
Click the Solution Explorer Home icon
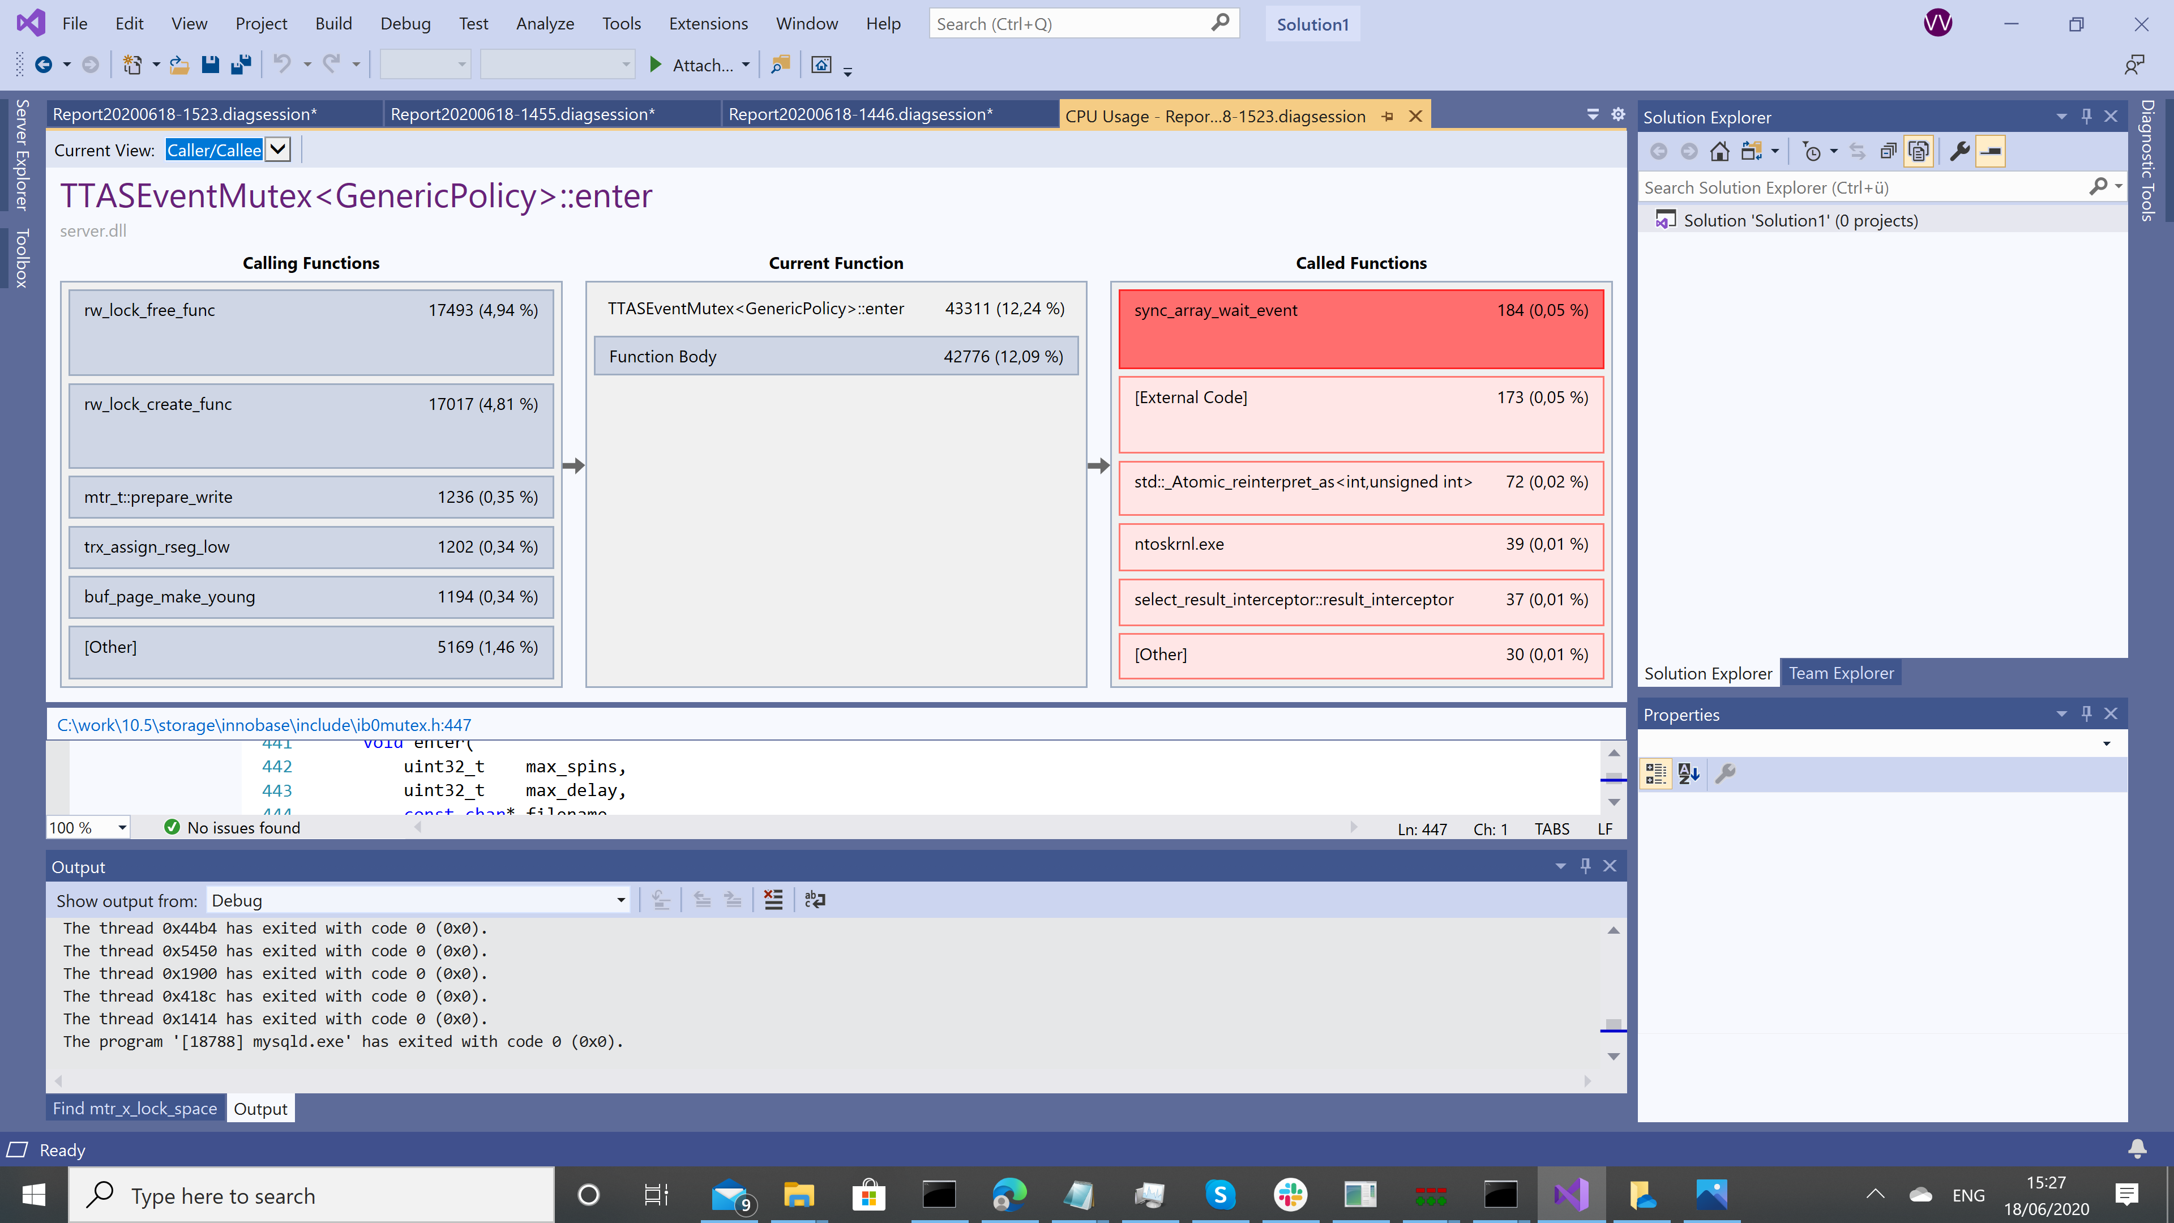[1719, 151]
